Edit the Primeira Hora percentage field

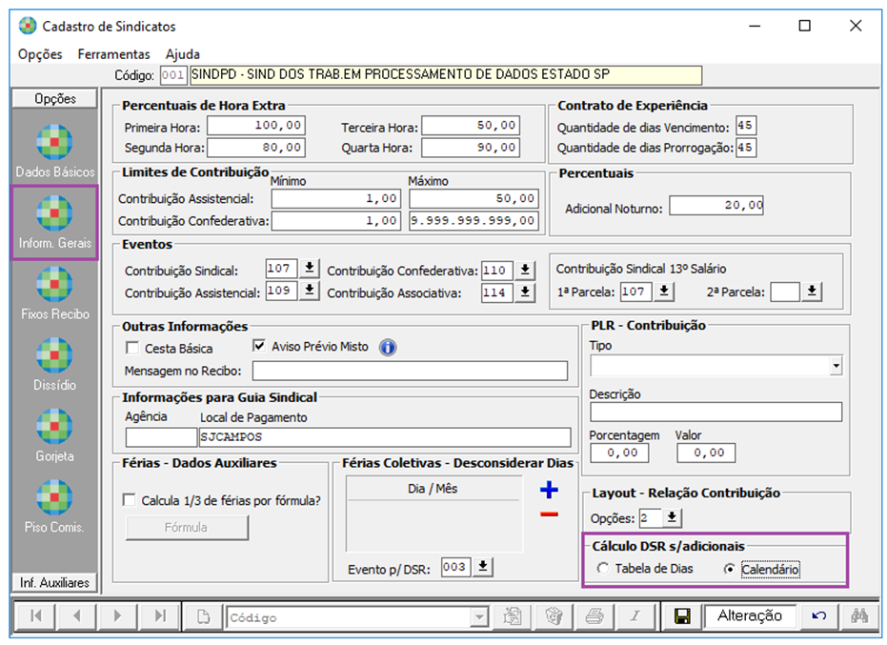tap(255, 126)
